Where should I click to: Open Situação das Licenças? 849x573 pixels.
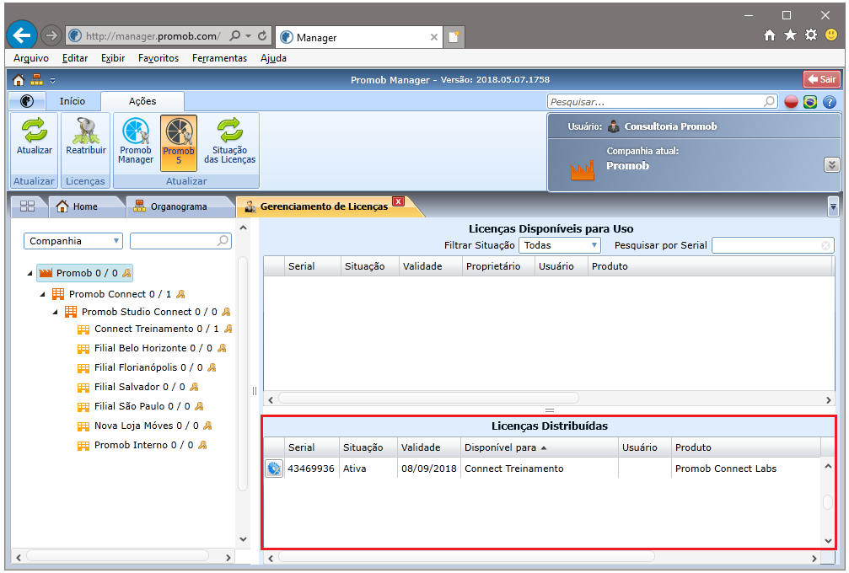click(229, 140)
